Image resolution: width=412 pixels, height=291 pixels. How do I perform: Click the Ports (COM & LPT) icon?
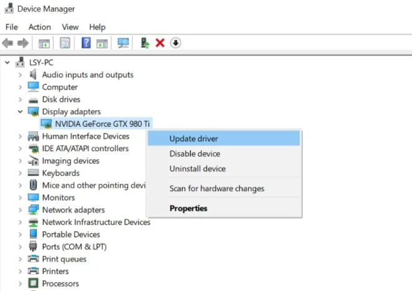click(33, 246)
